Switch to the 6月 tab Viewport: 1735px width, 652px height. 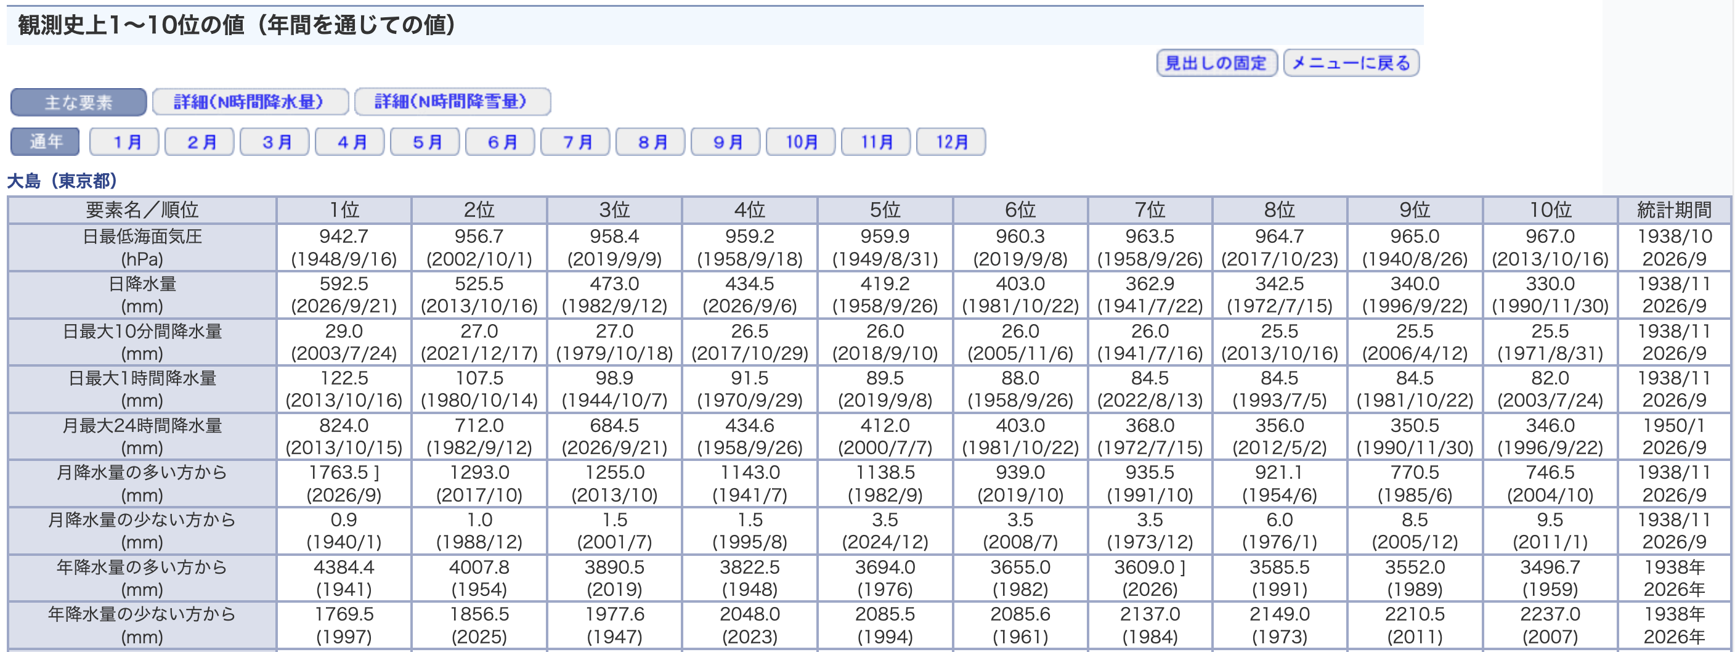coord(500,142)
